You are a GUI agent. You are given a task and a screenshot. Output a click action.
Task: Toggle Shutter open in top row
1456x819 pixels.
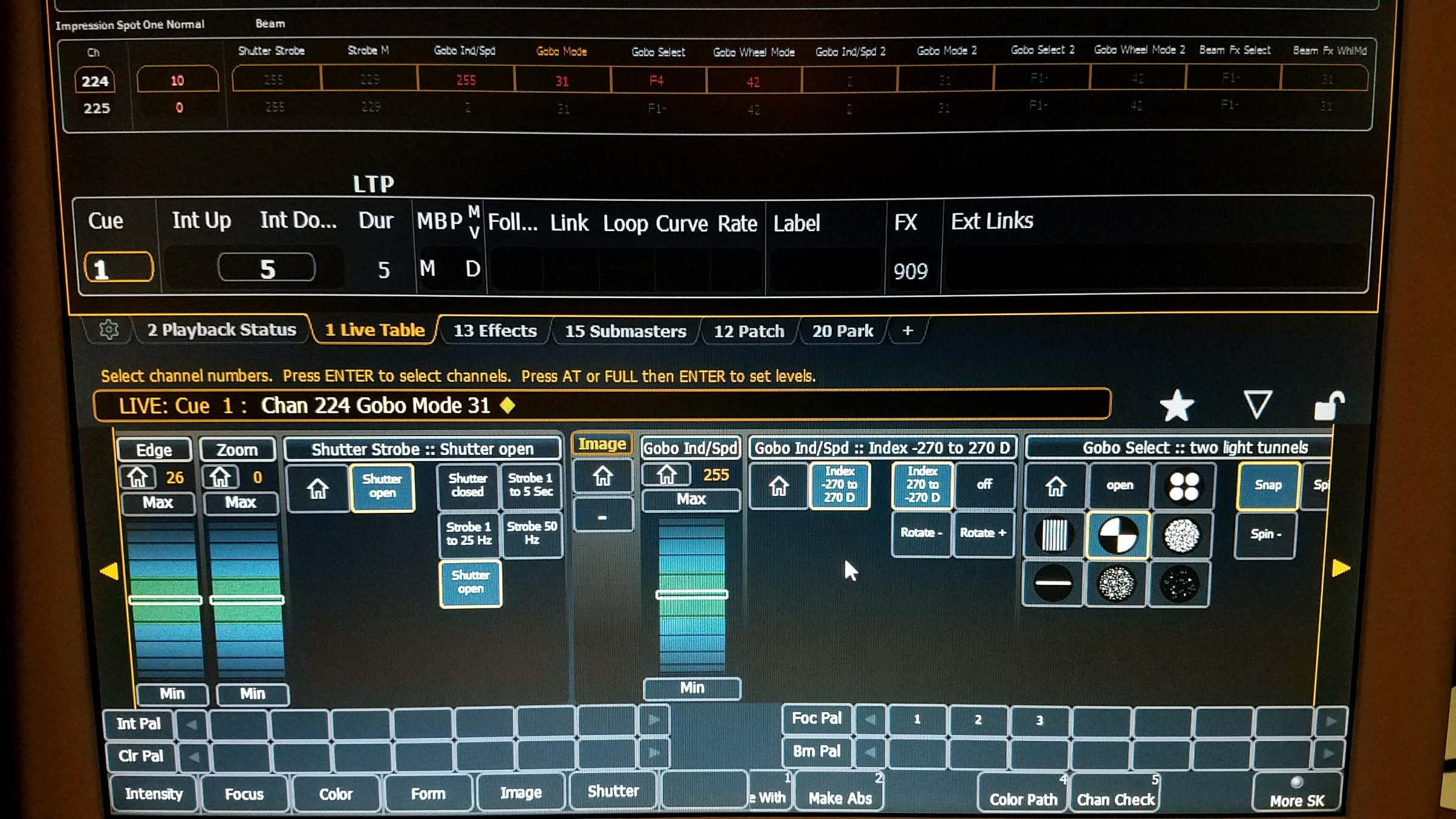[382, 487]
